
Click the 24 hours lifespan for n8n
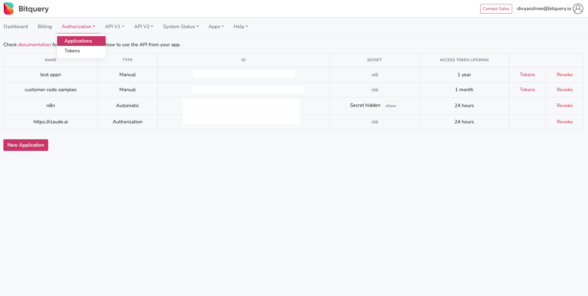[x=464, y=106]
